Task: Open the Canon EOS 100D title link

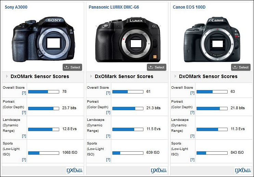Action: coord(189,7)
